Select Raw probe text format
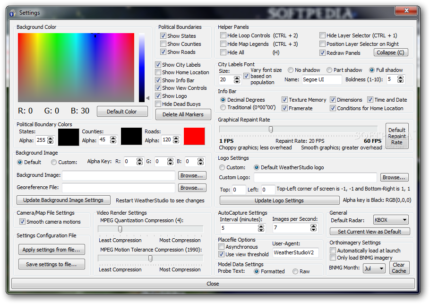The height and width of the screenshot is (304, 430). [295, 272]
